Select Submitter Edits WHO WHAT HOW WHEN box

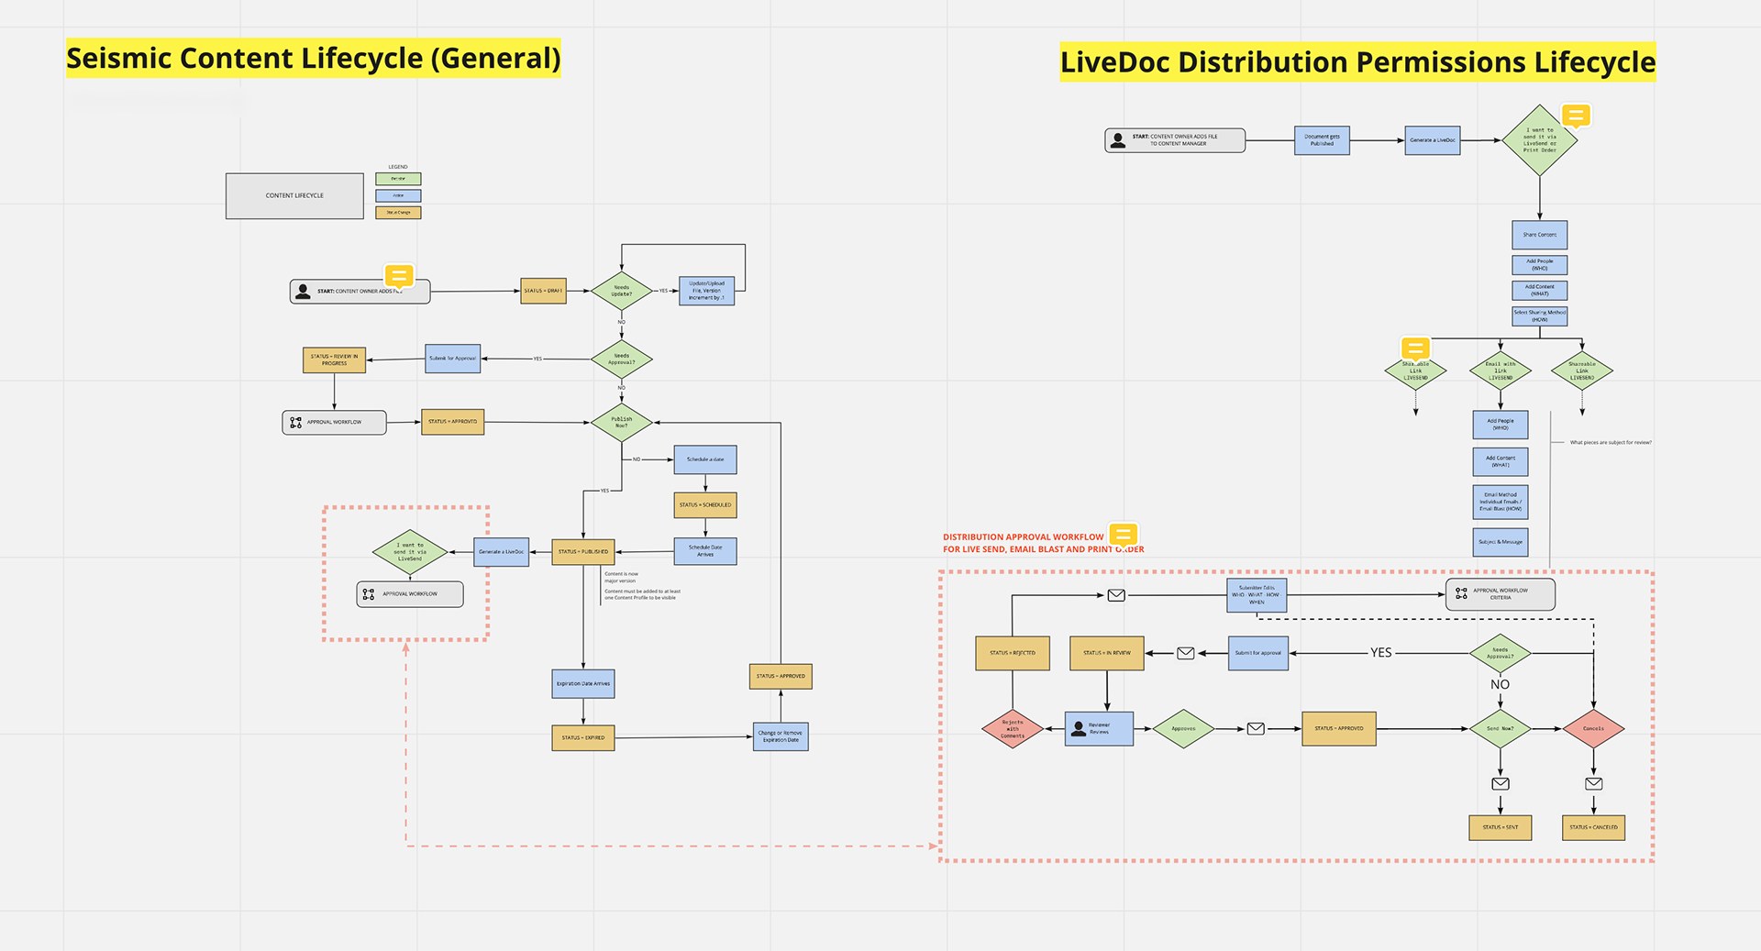[x=1257, y=595]
